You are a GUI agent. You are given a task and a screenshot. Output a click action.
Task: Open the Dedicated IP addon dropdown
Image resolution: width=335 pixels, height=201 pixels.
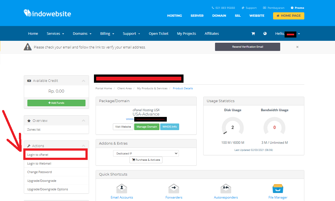point(146,153)
